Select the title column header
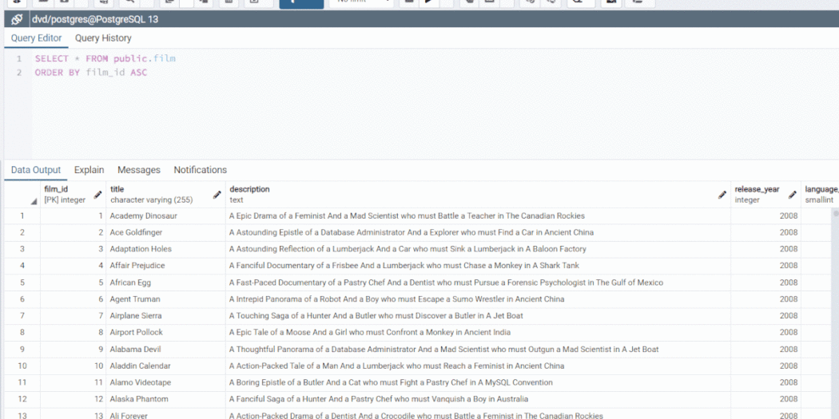839x419 pixels. [166, 195]
